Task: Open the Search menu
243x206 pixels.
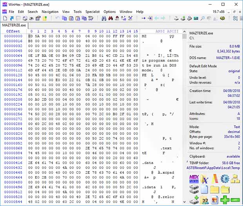Action: pos(33,12)
